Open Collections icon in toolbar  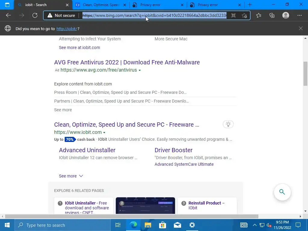[x=272, y=15]
